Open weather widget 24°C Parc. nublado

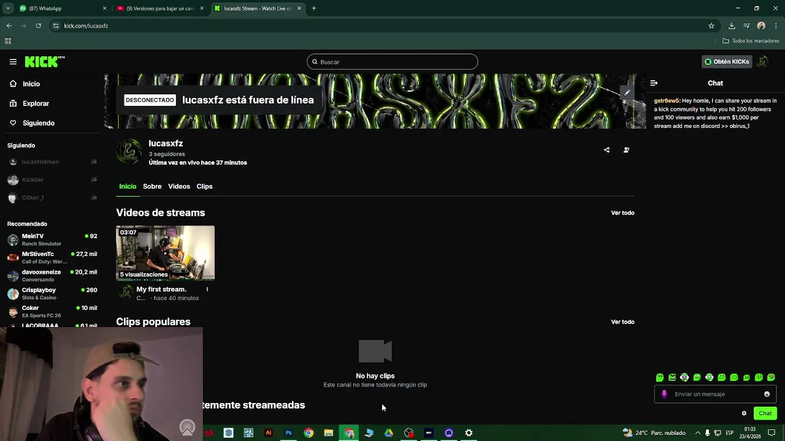coord(654,433)
